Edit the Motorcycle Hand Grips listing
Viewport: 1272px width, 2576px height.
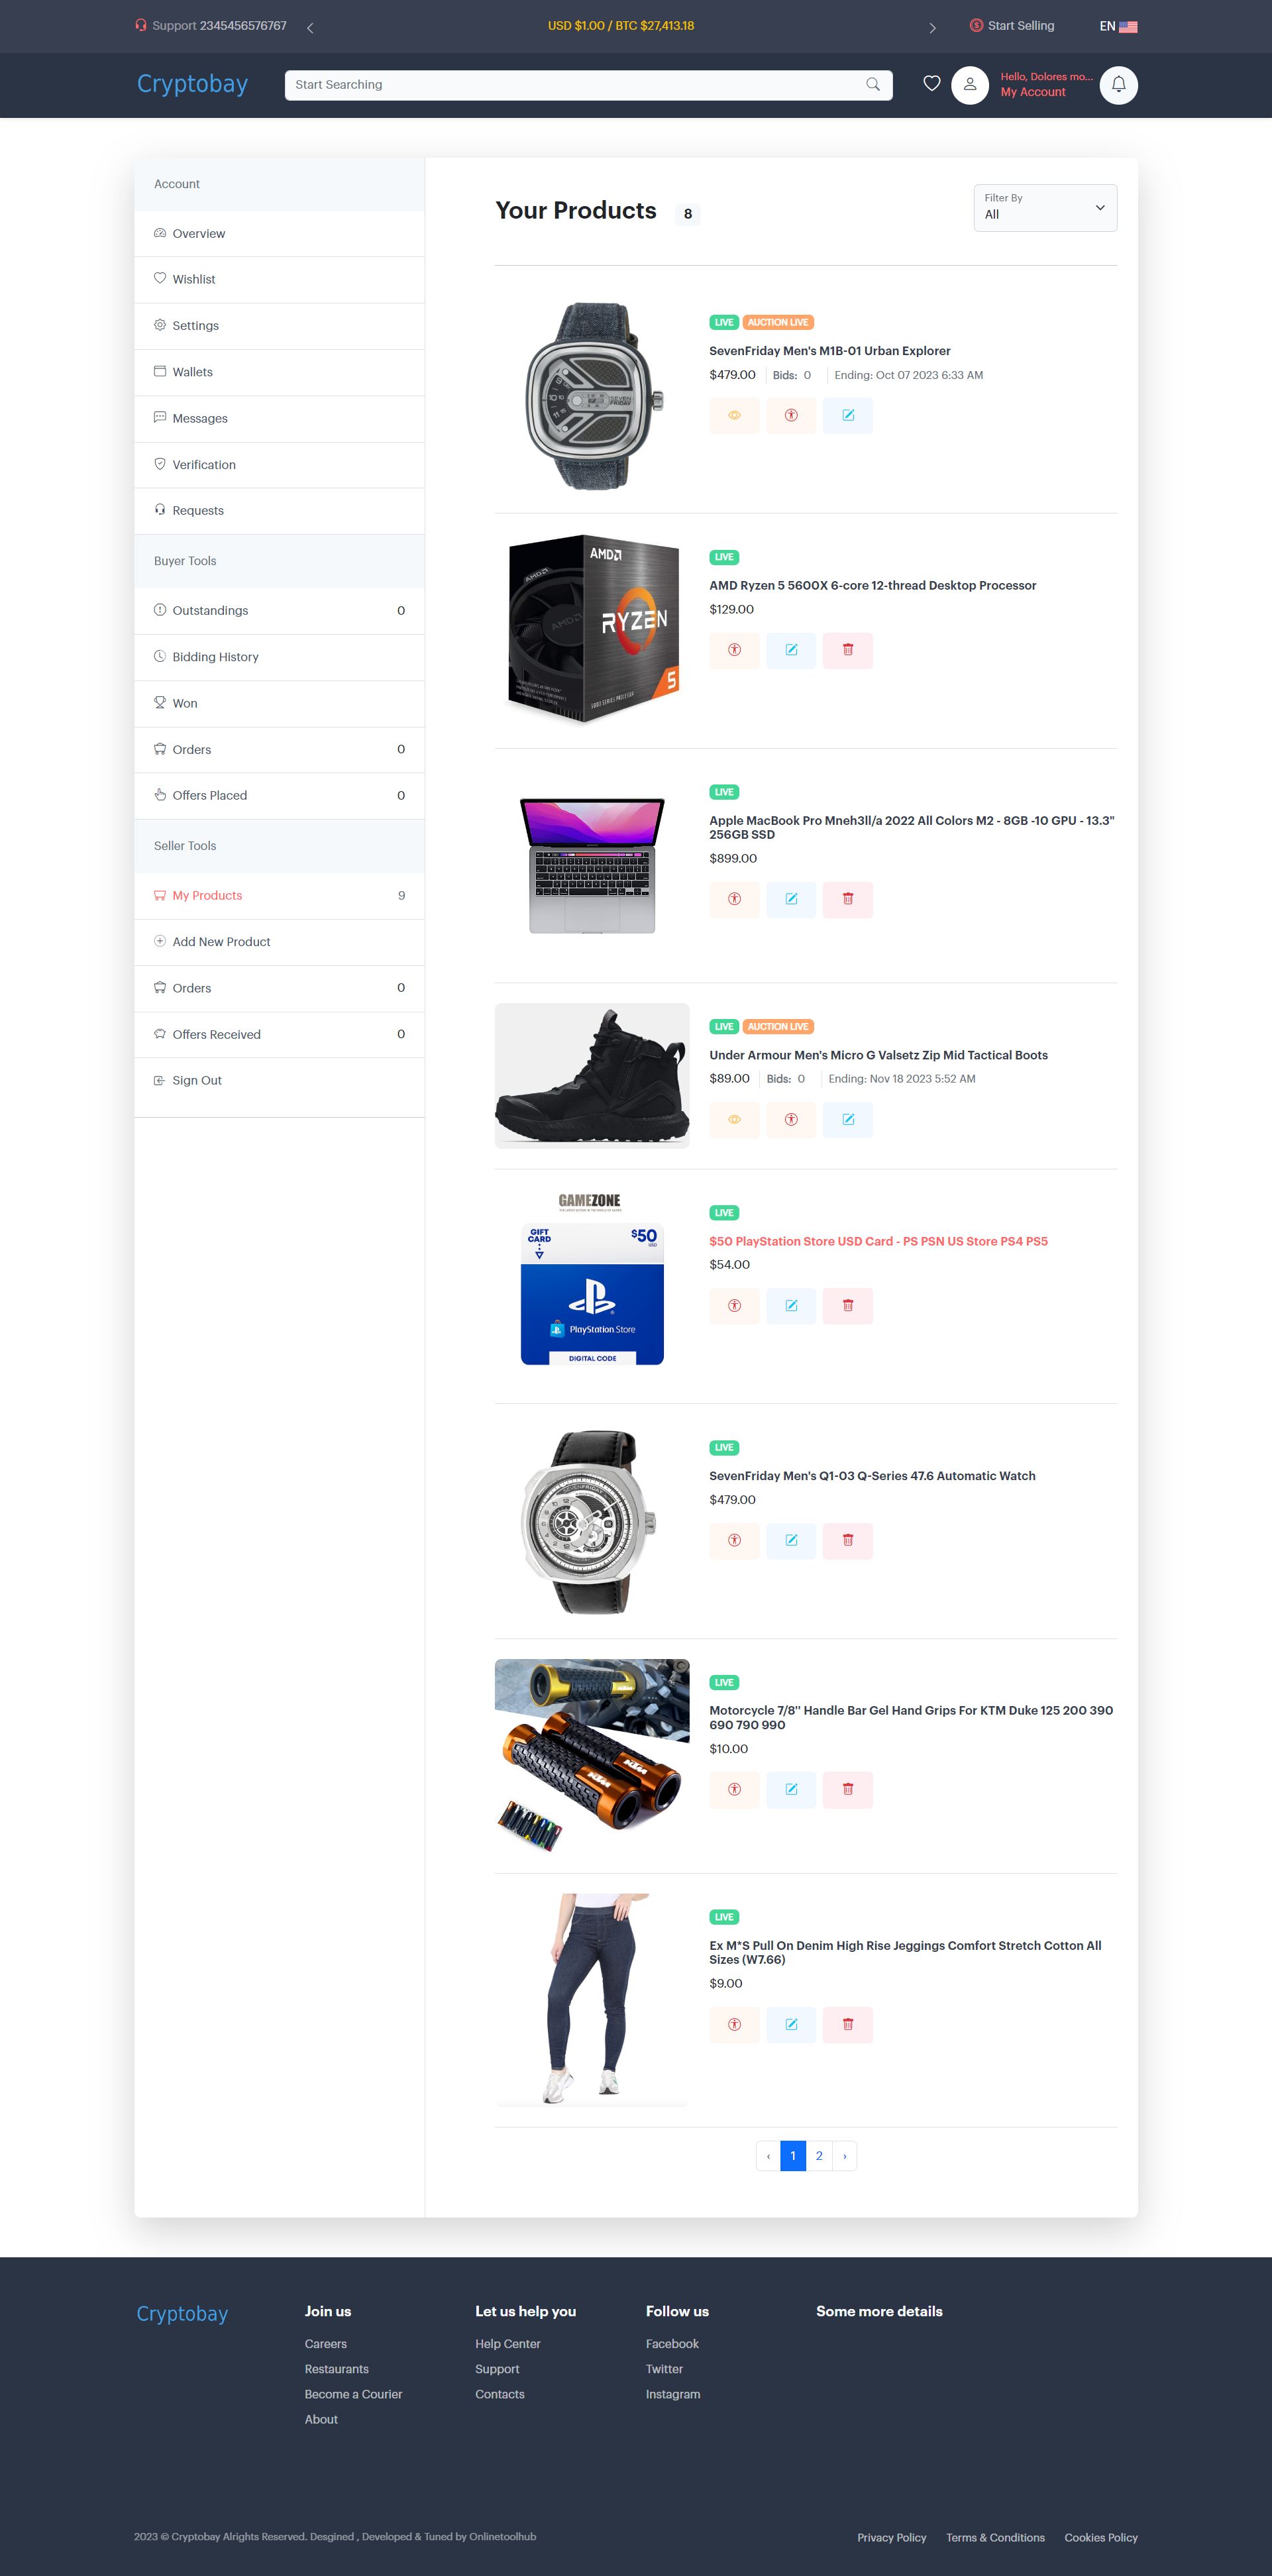[x=791, y=1790]
